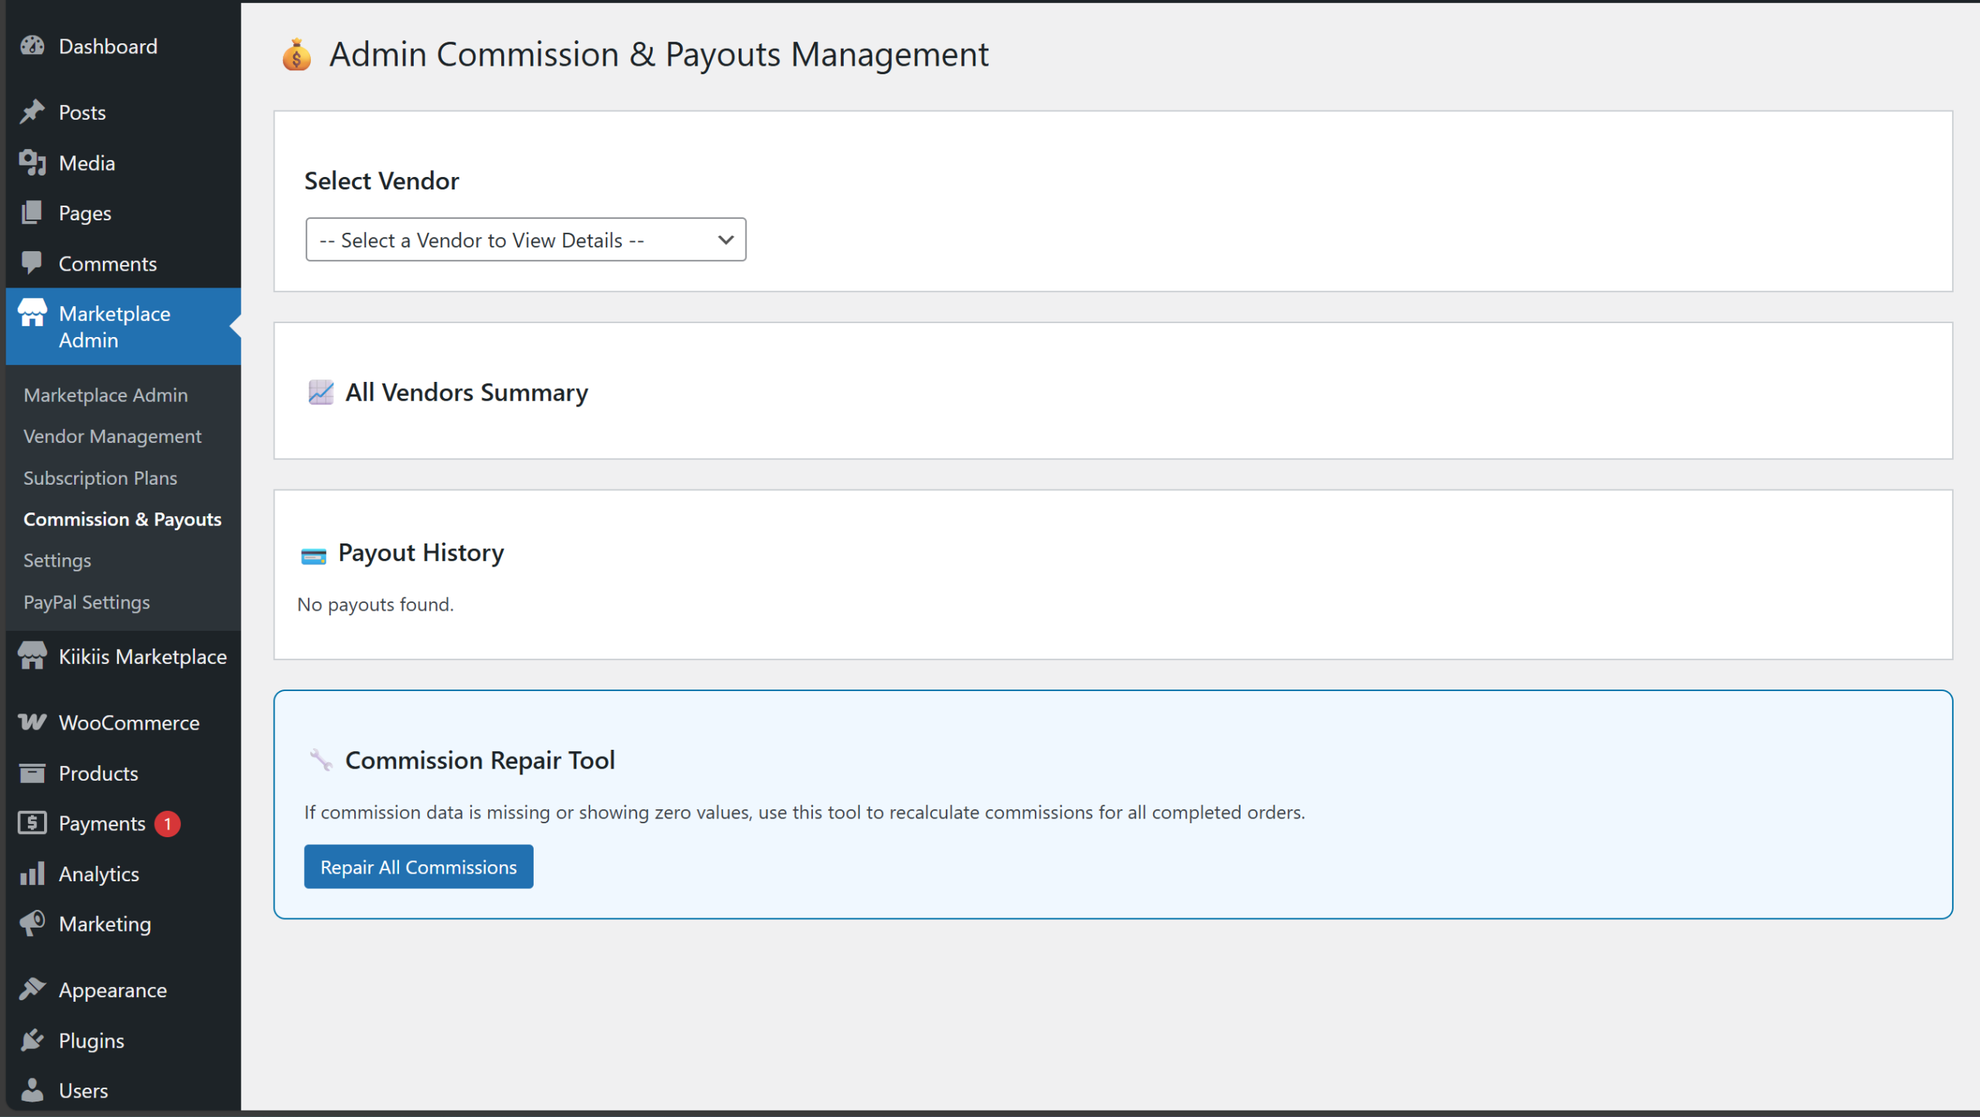
Task: Open the Select a Vendor dropdown
Action: click(x=526, y=240)
